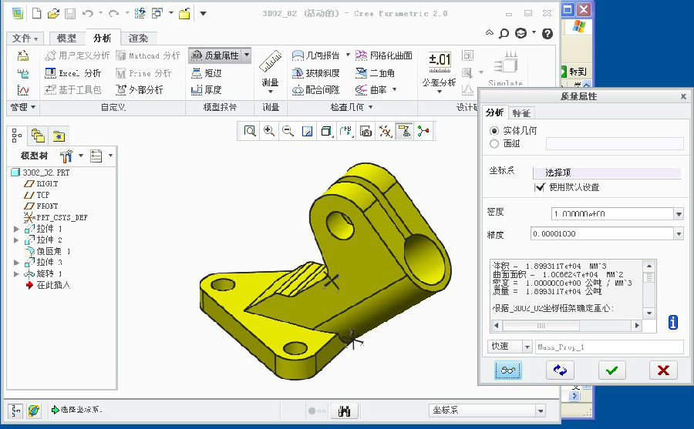694x429 pixels.
Task: Click the red X cancel button
Action: click(x=662, y=370)
